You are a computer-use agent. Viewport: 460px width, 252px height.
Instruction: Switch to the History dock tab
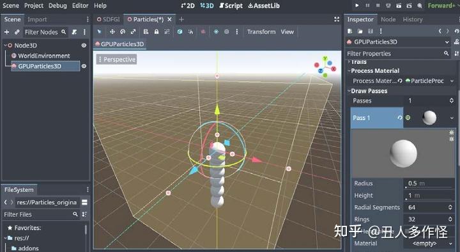(413, 19)
